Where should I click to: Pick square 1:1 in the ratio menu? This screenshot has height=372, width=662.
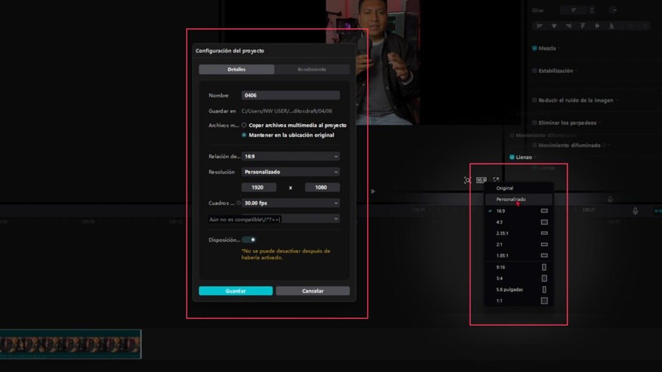(518, 301)
